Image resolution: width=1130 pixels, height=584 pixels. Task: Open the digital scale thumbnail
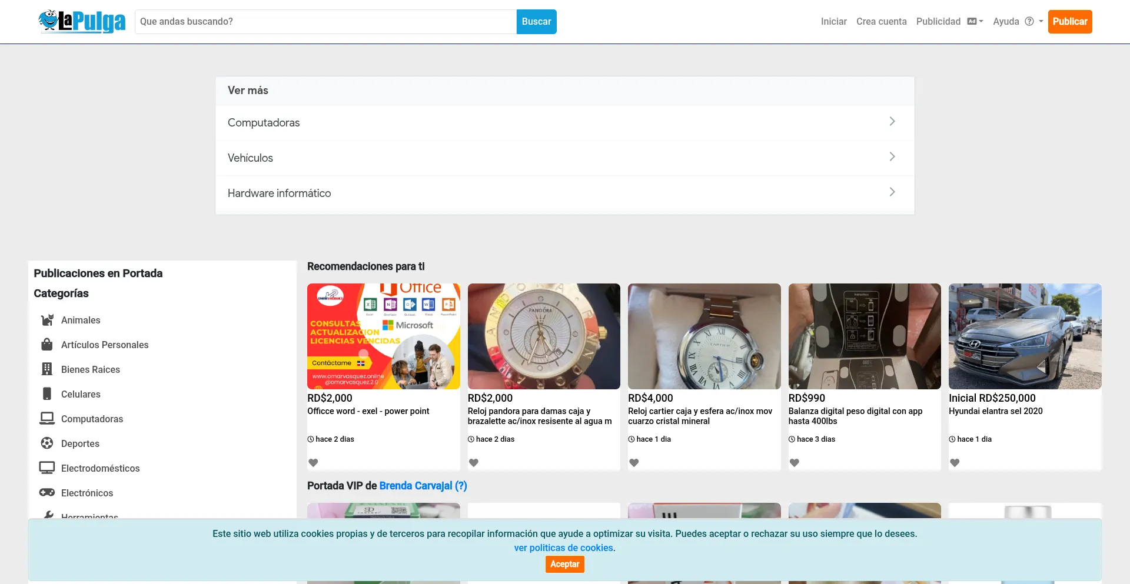pyautogui.click(x=865, y=336)
